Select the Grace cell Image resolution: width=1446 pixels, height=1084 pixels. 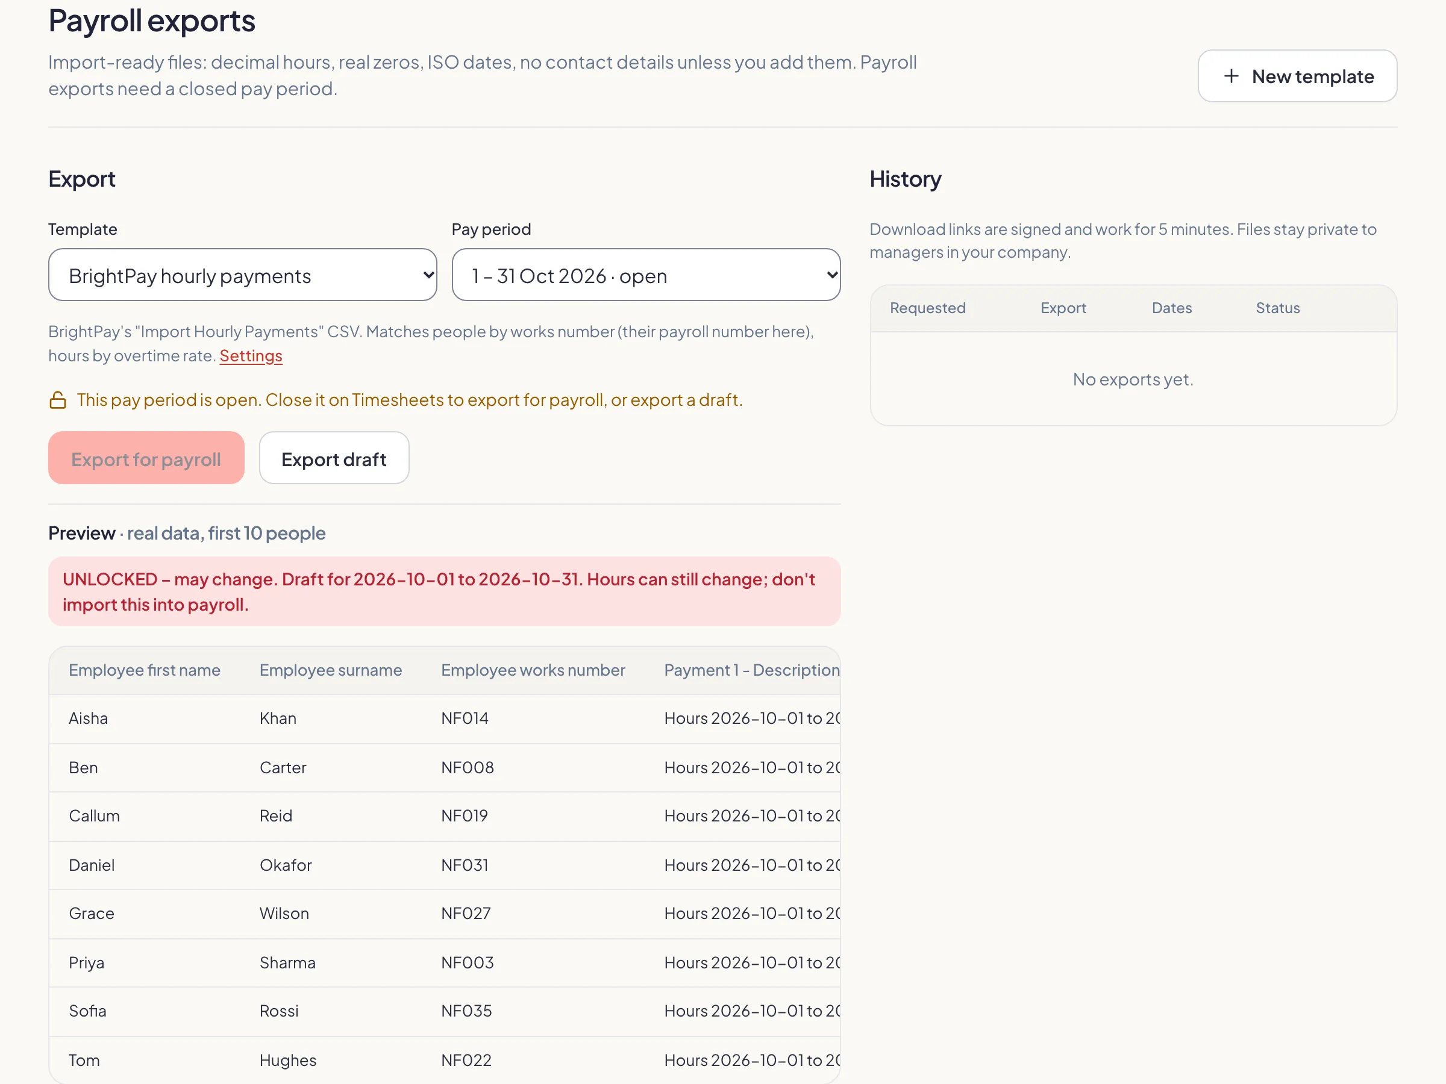click(x=92, y=914)
